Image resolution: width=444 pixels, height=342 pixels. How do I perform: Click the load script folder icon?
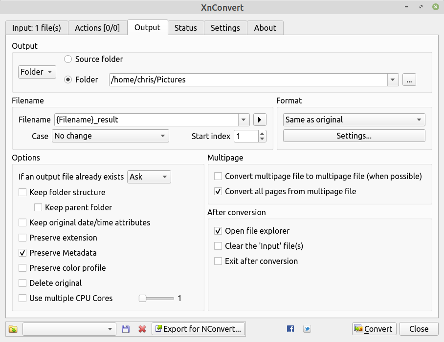tap(13, 329)
